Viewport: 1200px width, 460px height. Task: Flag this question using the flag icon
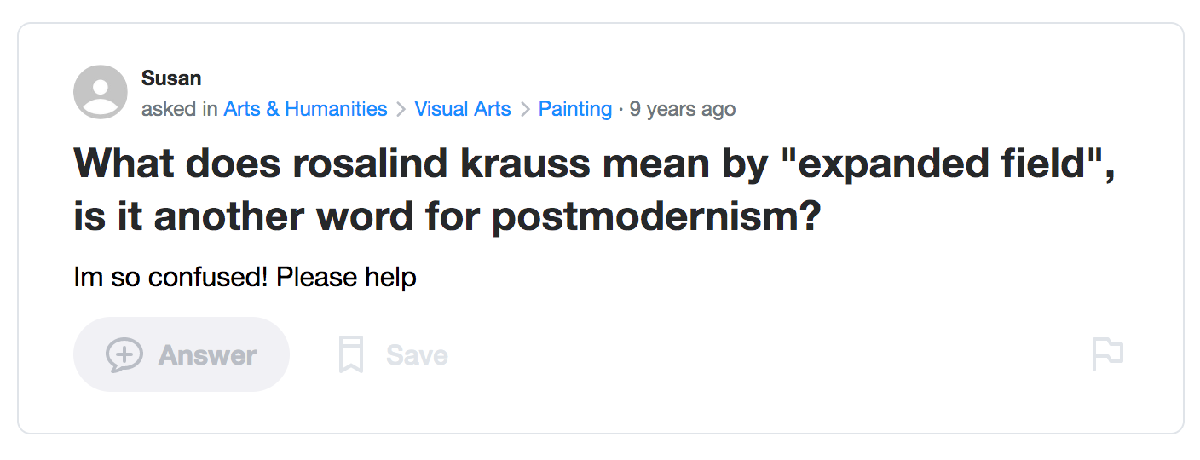pos(1108,354)
